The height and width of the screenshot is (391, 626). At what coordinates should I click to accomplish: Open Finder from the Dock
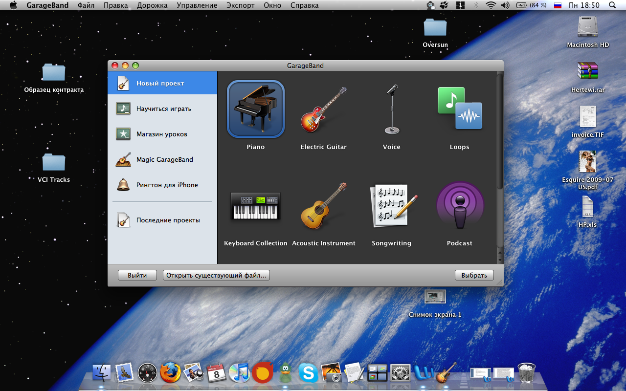click(x=102, y=373)
